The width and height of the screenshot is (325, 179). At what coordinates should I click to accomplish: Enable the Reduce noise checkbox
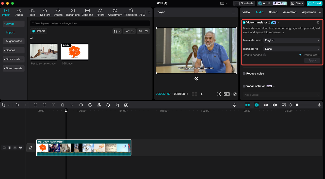[x=244, y=74]
